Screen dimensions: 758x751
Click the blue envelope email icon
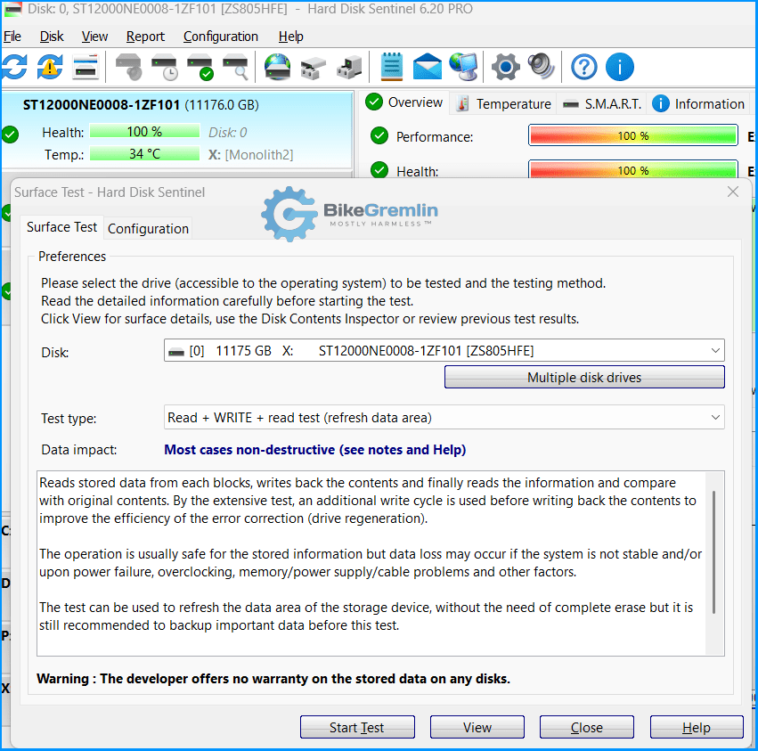428,67
